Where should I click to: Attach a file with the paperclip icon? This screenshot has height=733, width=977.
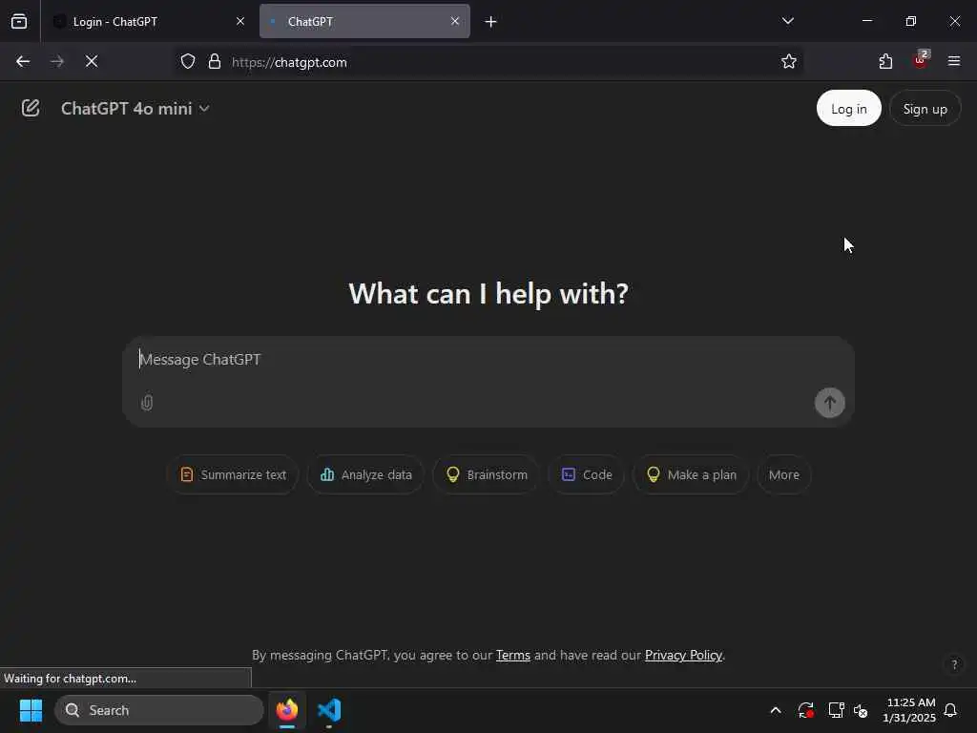[x=146, y=403]
